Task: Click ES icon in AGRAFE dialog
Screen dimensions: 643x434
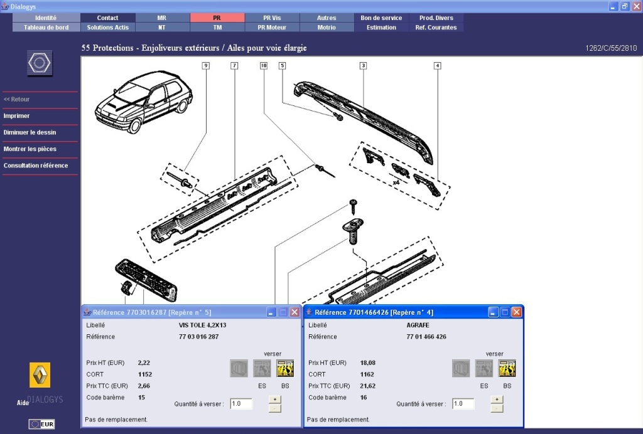Action: click(484, 368)
